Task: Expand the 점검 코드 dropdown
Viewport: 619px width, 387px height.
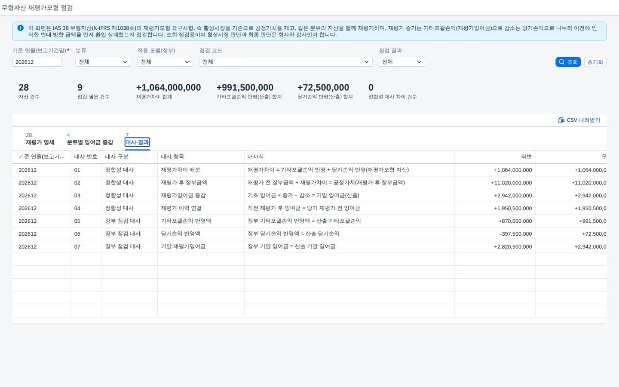Action: [x=285, y=62]
